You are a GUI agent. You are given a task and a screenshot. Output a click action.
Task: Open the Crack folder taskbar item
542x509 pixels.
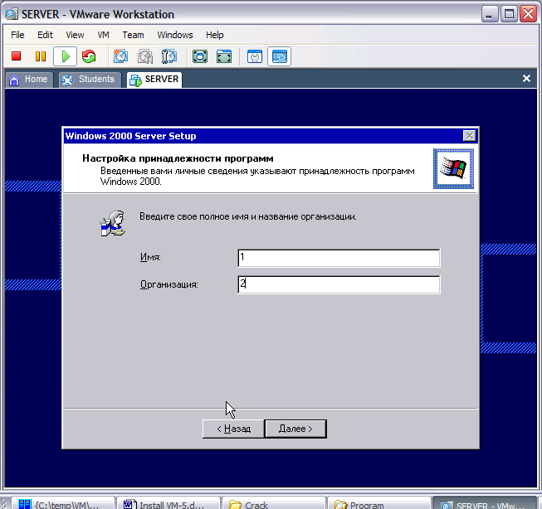[274, 504]
